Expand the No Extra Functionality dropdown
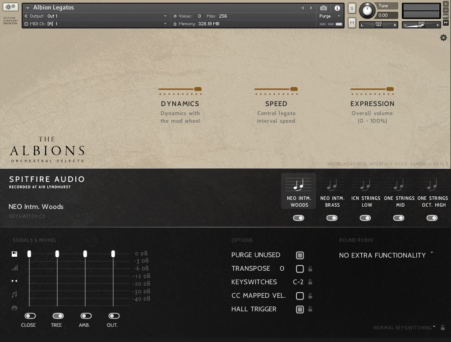Screen dimensions: 451x342 [x=386, y=255]
